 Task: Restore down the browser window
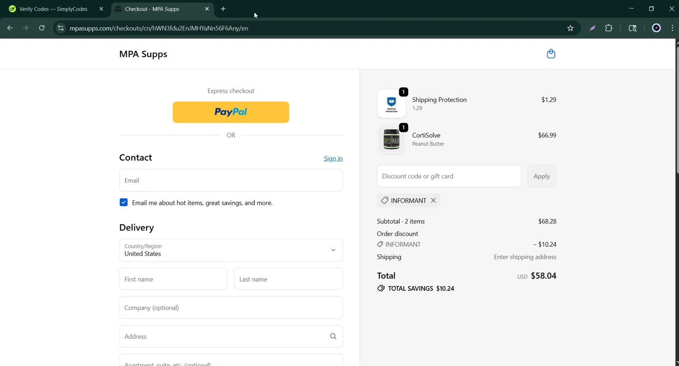[651, 9]
